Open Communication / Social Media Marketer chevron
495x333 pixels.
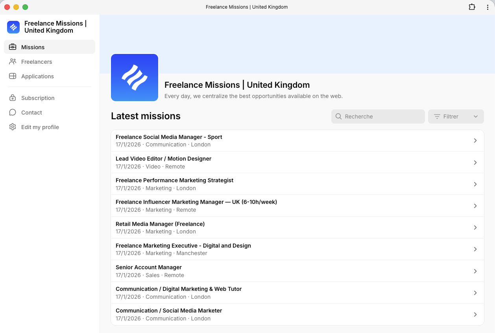point(475,314)
